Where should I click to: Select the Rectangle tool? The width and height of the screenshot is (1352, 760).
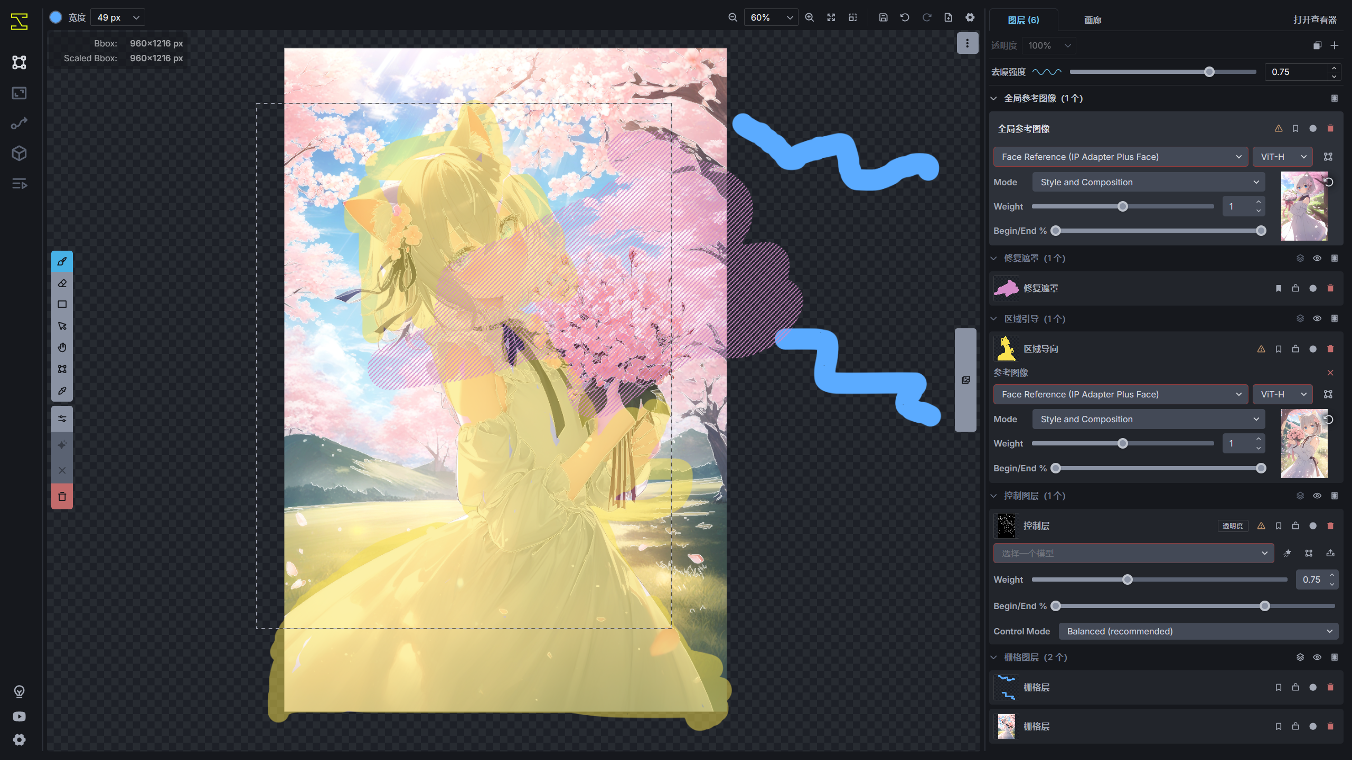62,305
